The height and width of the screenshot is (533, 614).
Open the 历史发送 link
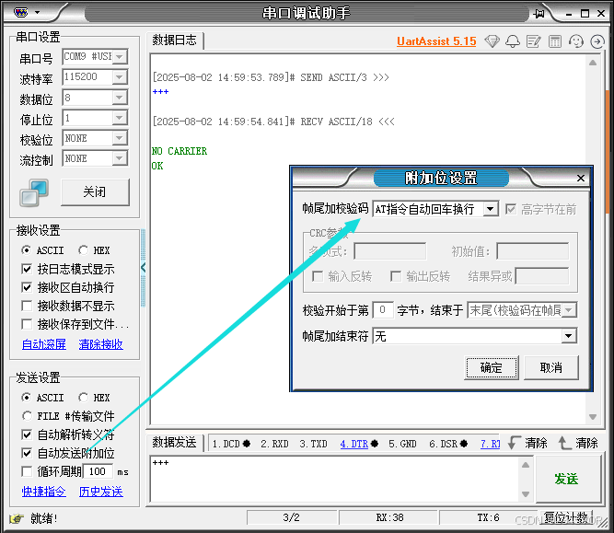pyautogui.click(x=101, y=492)
